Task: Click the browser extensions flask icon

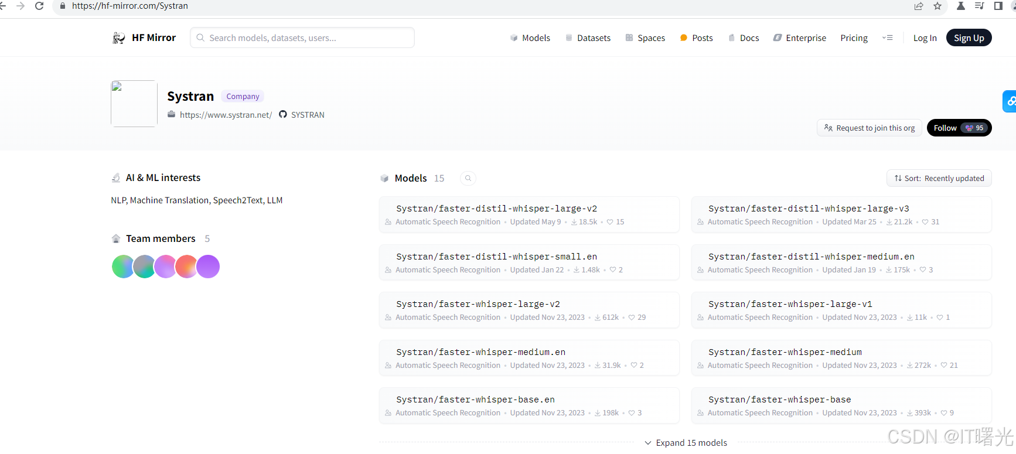Action: coord(961,6)
